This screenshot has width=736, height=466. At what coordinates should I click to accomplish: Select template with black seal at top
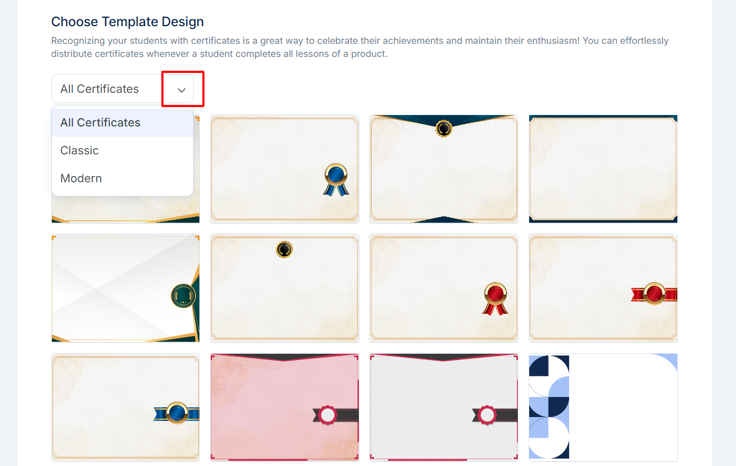coord(285,288)
